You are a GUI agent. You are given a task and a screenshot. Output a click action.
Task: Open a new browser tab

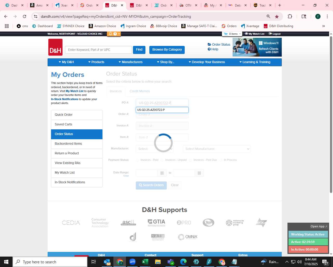point(280,5)
